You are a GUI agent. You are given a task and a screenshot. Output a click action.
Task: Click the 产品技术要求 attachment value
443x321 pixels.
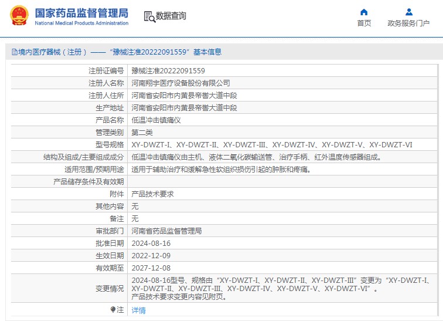[x=152, y=194]
